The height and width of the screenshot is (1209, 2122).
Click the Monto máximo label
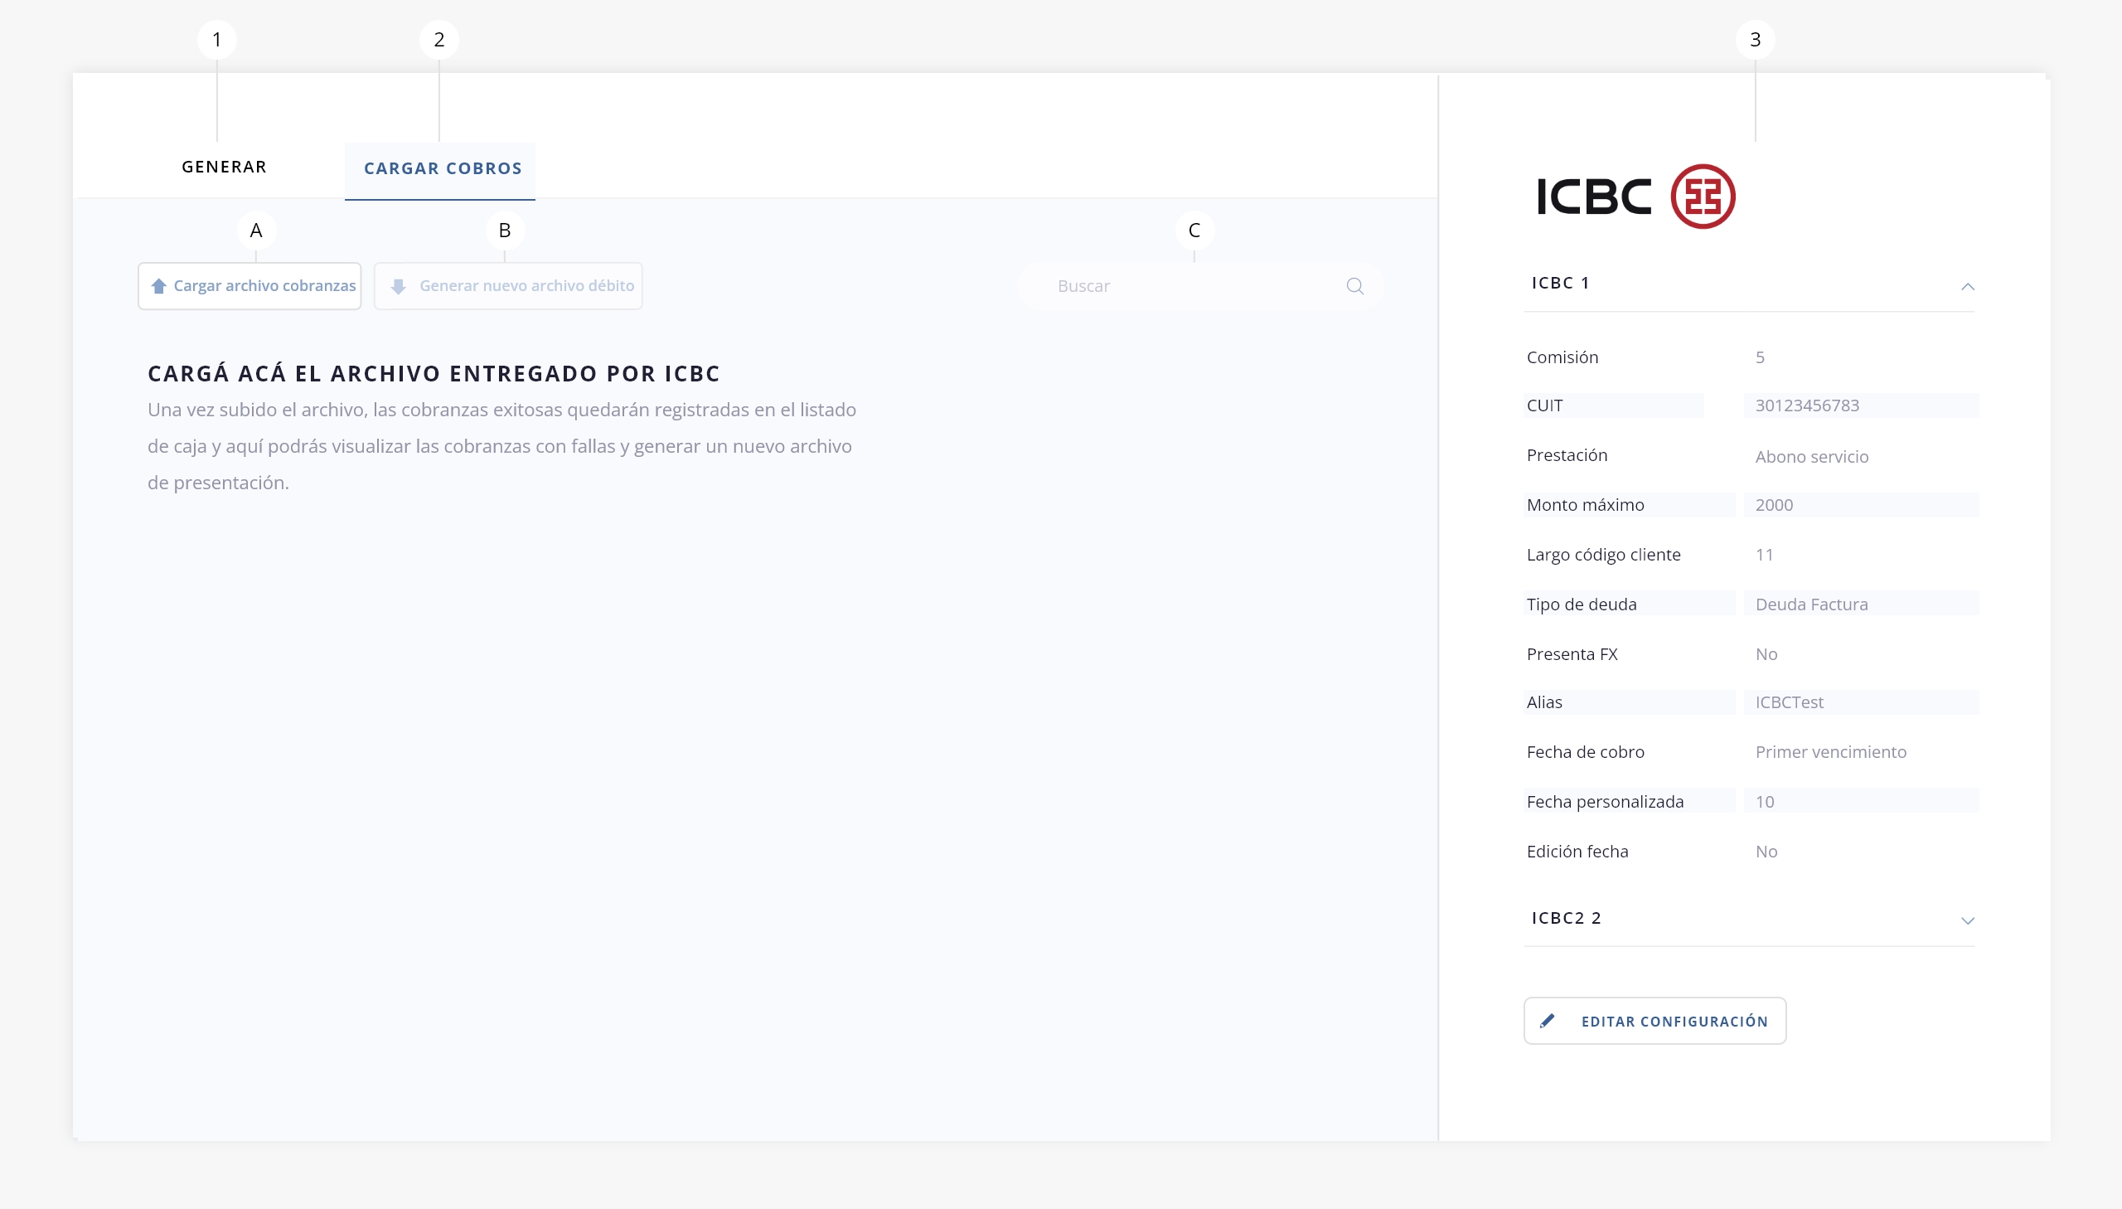[x=1585, y=505]
